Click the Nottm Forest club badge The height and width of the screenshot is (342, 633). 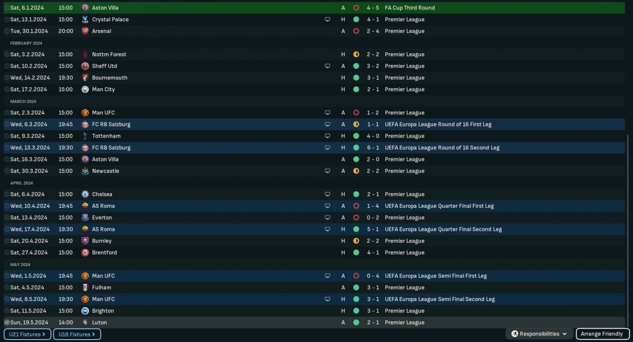pyautogui.click(x=85, y=54)
